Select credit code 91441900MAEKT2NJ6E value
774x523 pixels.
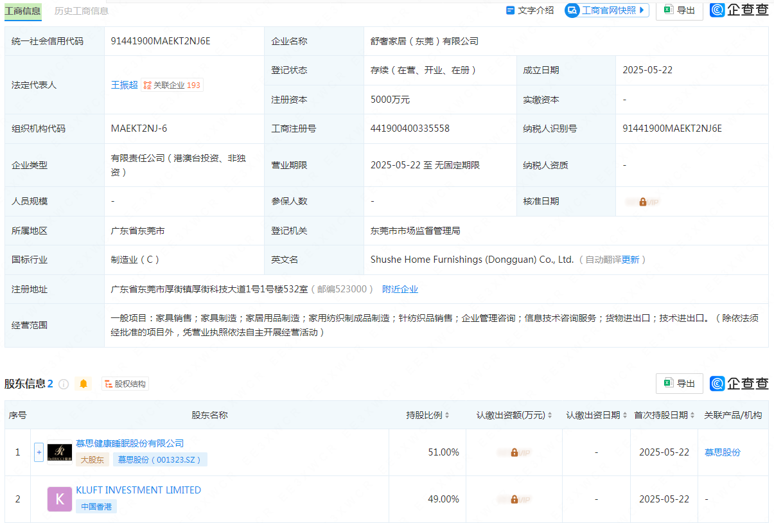tap(161, 41)
